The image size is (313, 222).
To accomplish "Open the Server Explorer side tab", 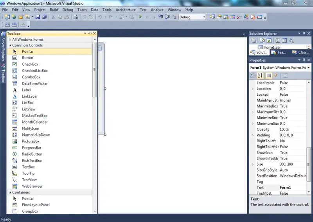I will pos(3,47).
